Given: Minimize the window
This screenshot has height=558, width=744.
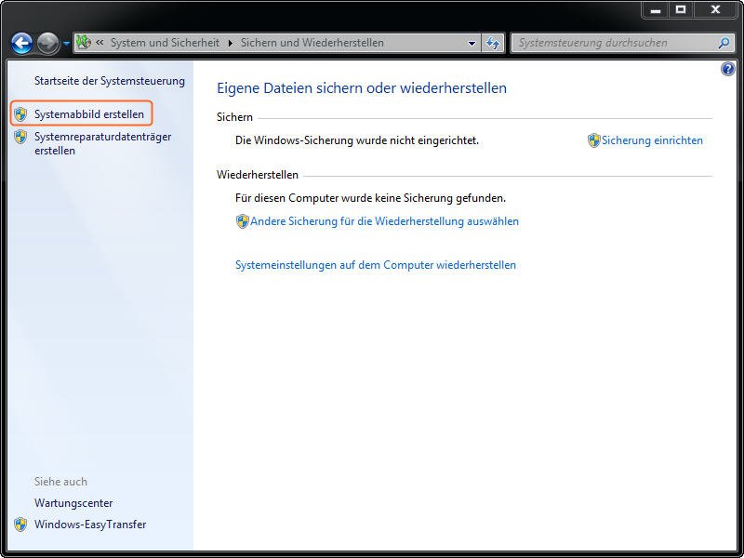Looking at the screenshot, I should [656, 10].
